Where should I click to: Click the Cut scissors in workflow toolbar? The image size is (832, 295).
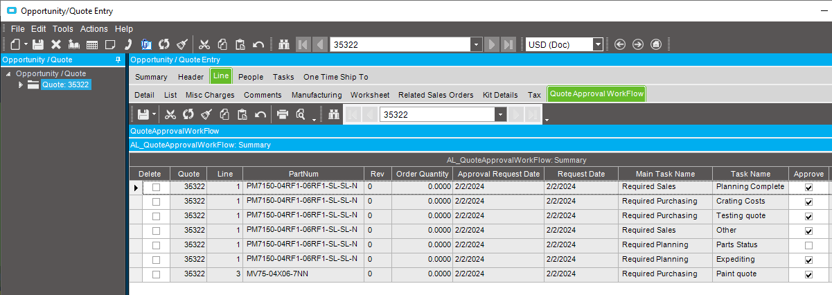[170, 114]
